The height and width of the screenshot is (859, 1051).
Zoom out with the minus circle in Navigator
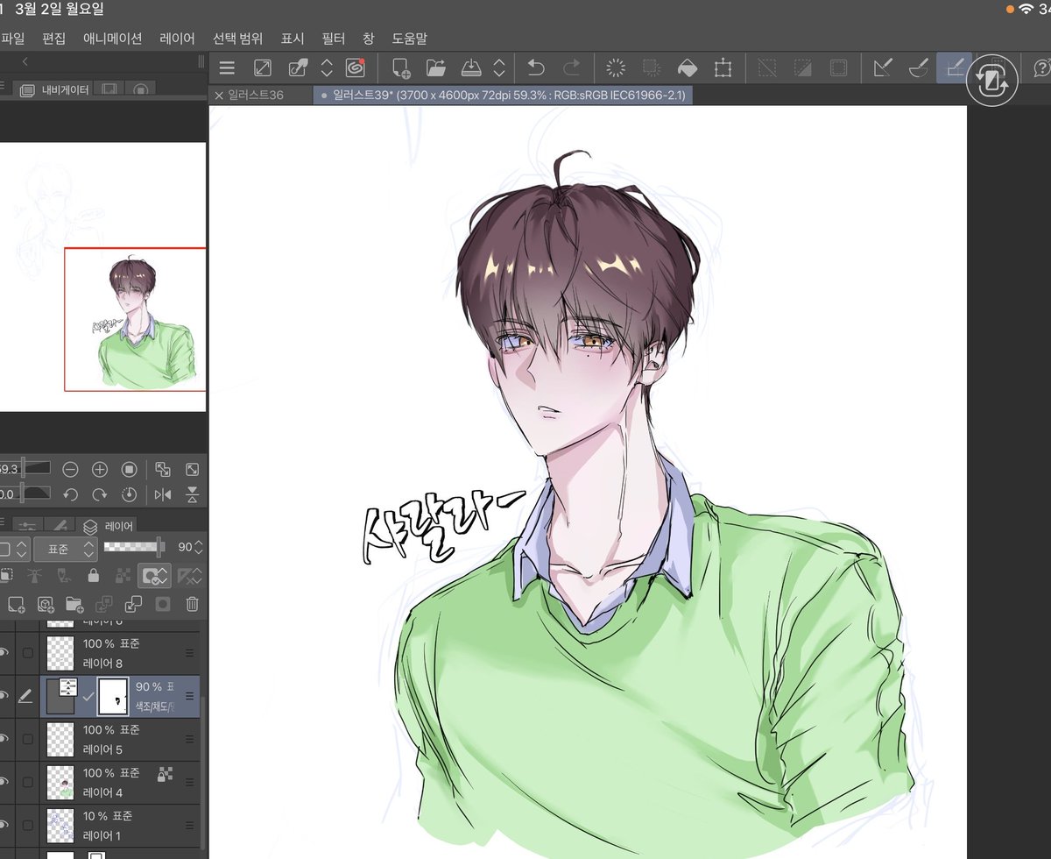point(71,470)
